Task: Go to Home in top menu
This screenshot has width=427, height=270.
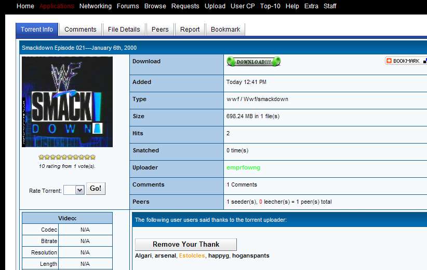Action: [25, 6]
